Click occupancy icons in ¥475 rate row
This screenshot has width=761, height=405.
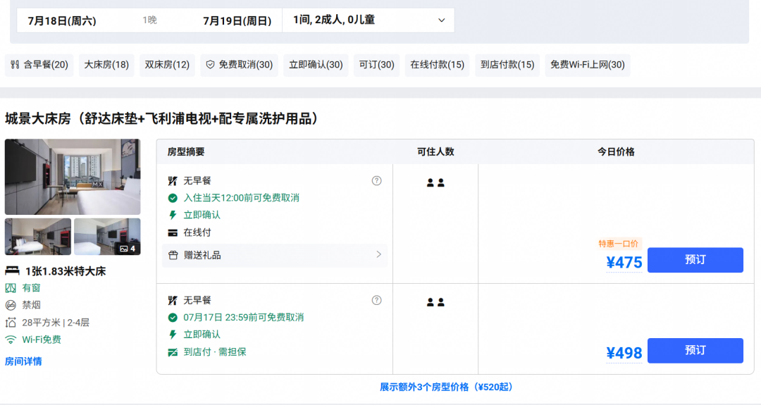[x=435, y=183]
